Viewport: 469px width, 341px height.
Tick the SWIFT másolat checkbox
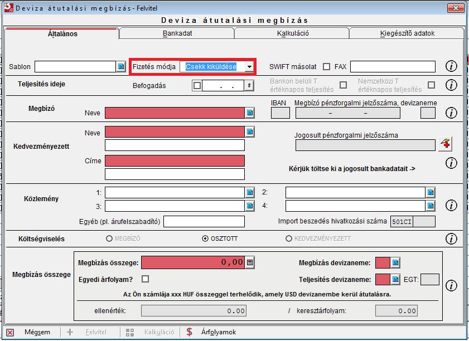[327, 66]
